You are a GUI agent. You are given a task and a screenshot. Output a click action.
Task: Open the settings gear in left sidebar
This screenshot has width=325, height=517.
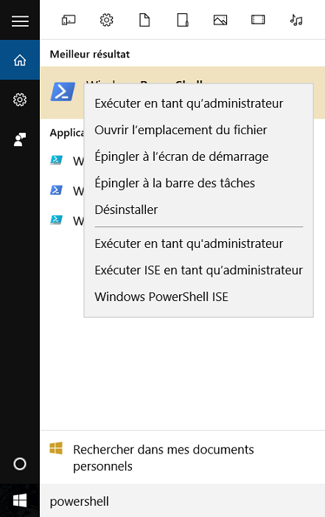(20, 100)
